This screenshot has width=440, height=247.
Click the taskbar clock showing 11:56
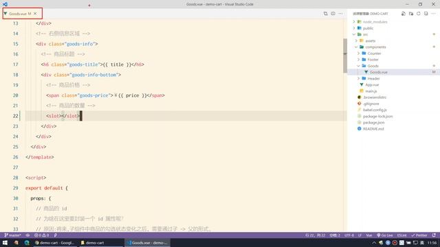pos(432,243)
